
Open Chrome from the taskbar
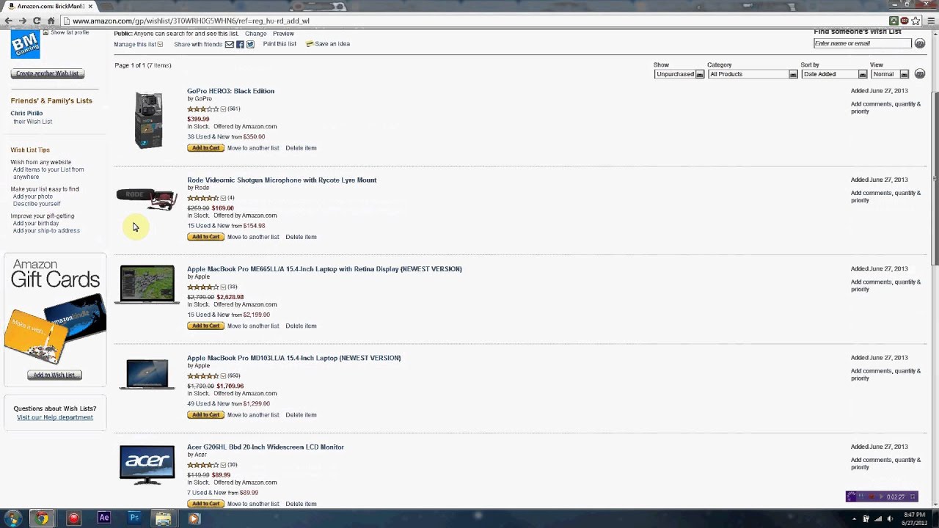[x=43, y=518]
